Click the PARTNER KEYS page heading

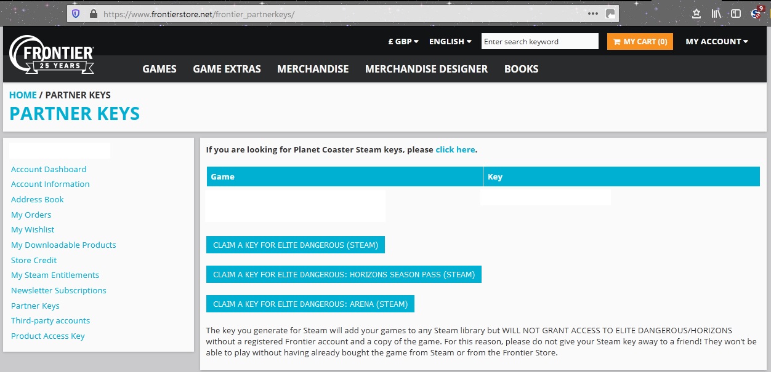[x=75, y=114]
